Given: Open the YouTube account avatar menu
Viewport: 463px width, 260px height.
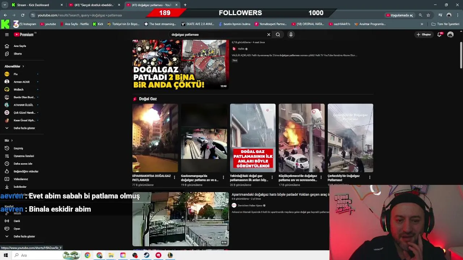Looking at the screenshot, I should 450,35.
